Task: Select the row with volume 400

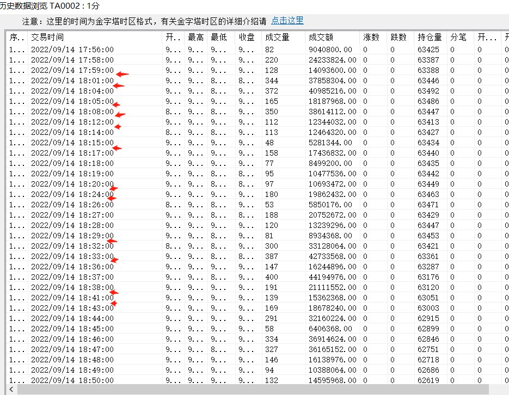Action: pos(257,277)
